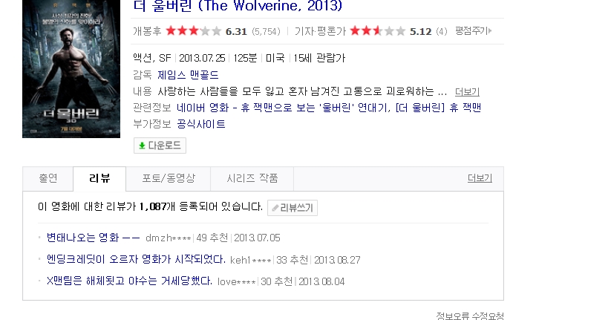611x320 pixels.
Task: Open director 제임스 맨골드 link
Action: (x=188, y=75)
